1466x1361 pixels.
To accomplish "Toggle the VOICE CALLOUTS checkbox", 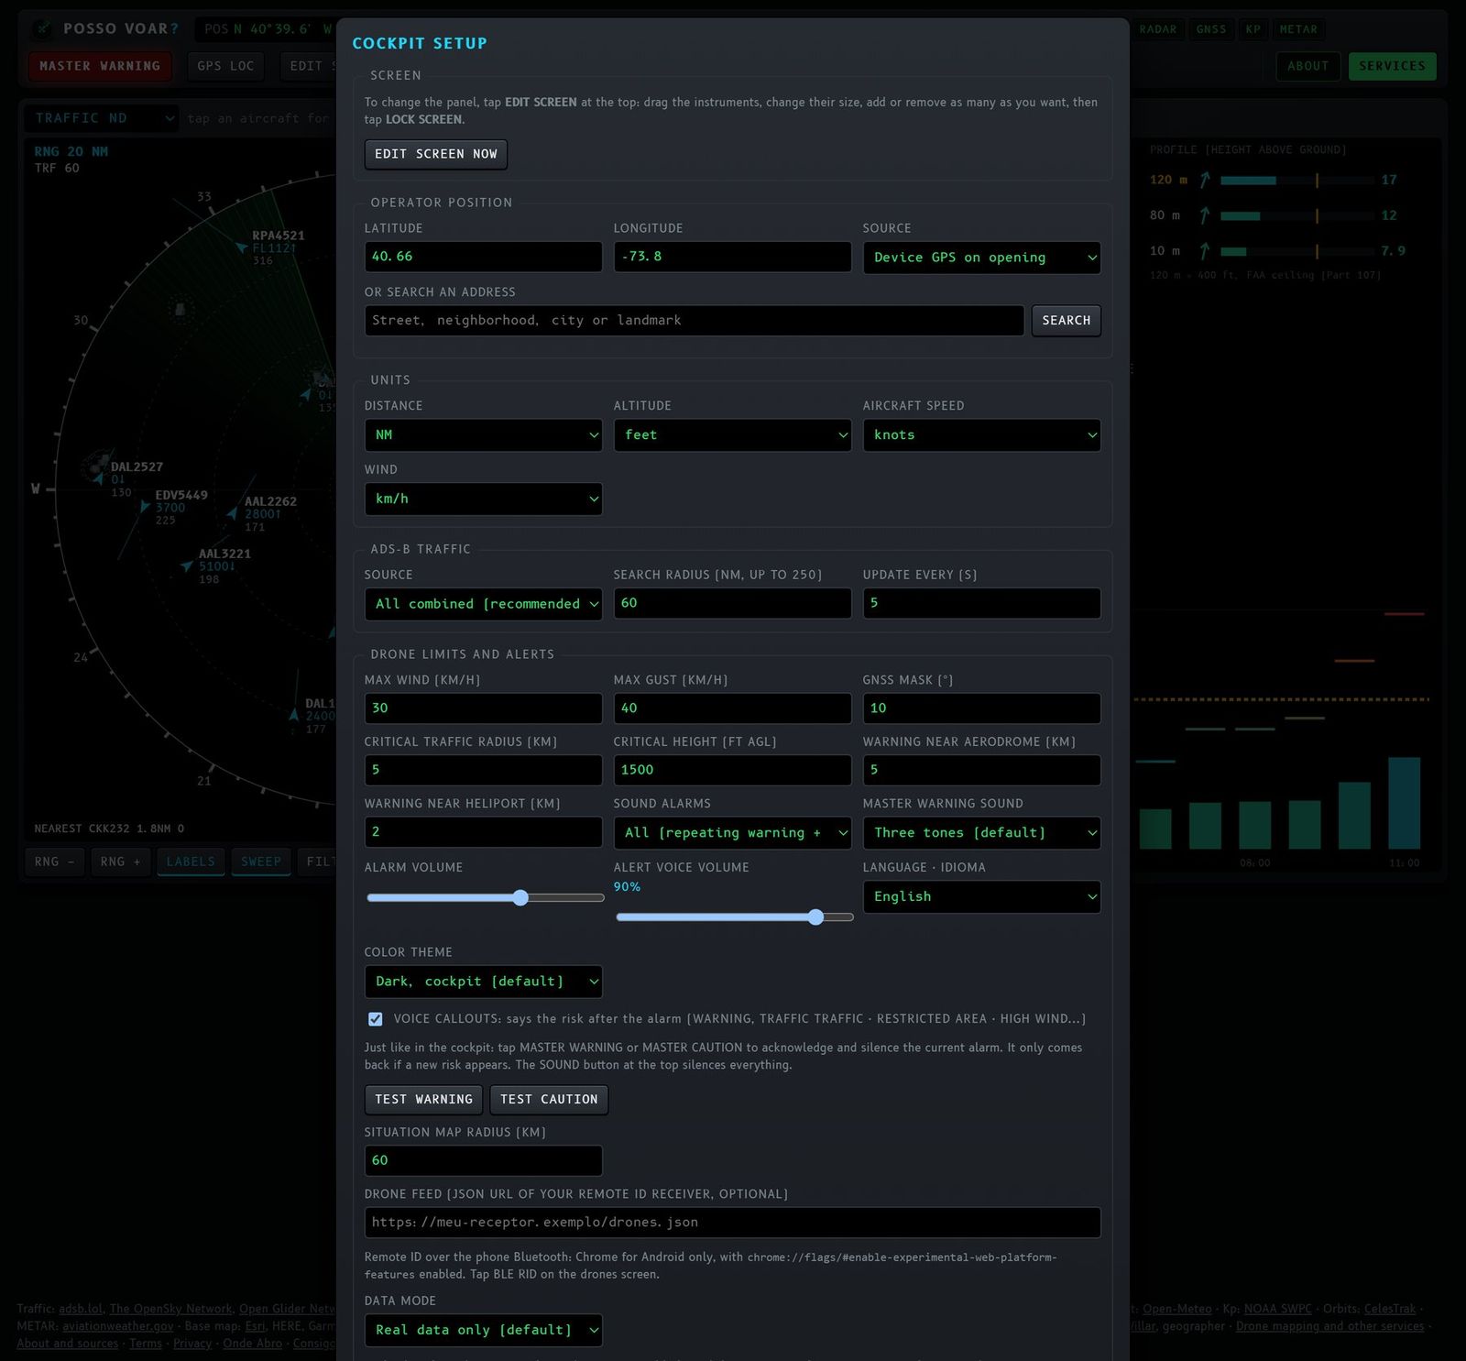I will (375, 1019).
